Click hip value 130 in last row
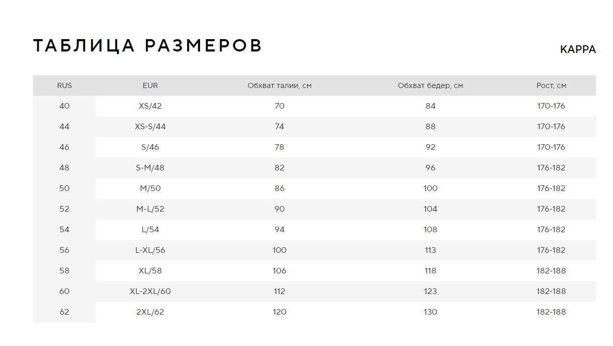This screenshot has width=613, height=346. pyautogui.click(x=430, y=312)
